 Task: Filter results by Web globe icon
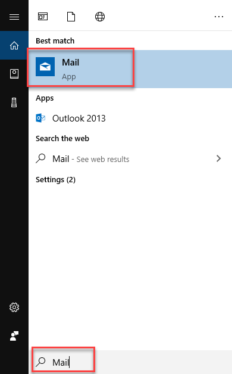(x=100, y=17)
